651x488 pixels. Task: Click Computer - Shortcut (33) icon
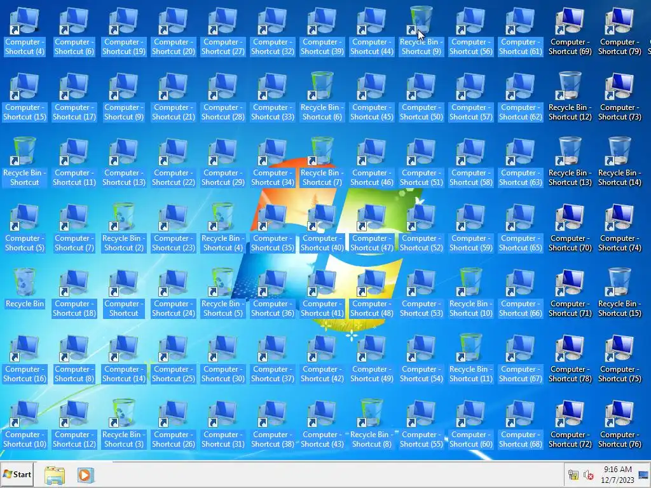pyautogui.click(x=272, y=97)
